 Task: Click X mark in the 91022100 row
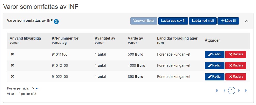pos(12,77)
